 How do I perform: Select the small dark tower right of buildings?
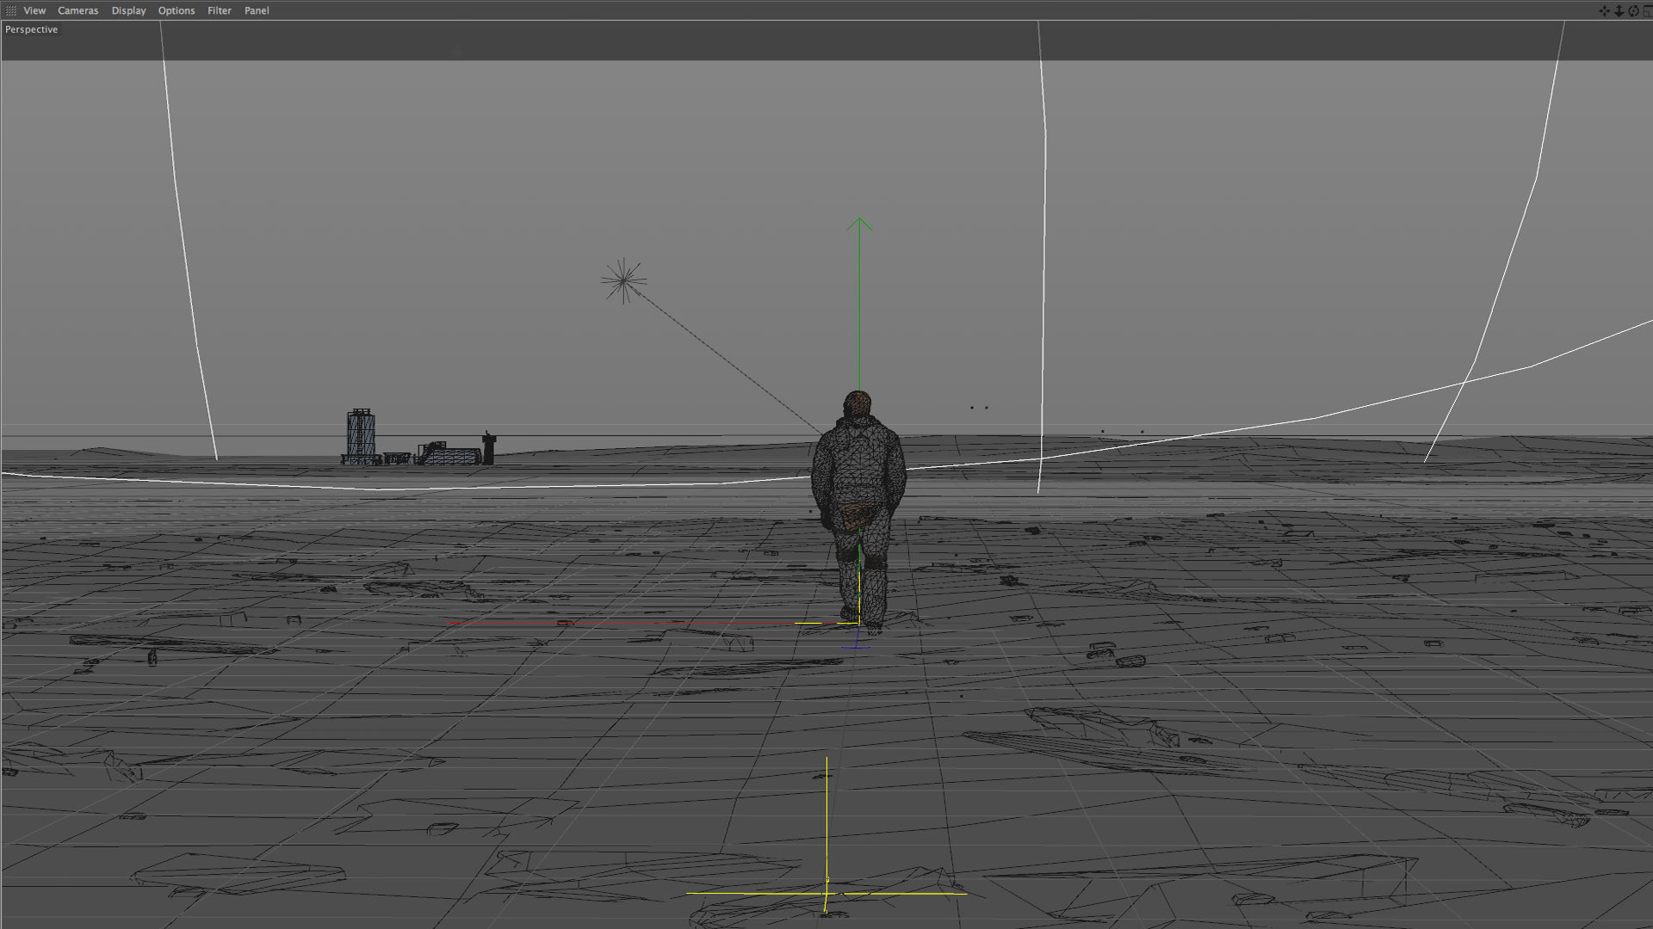(x=489, y=448)
